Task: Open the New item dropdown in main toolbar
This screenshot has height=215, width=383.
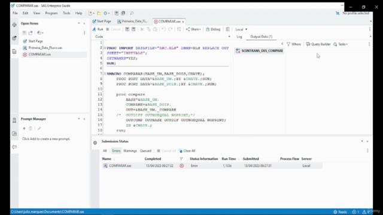Action: tap(92, 13)
